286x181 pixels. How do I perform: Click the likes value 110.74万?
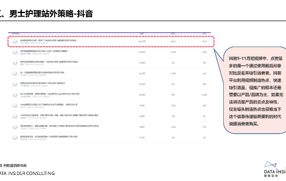coord(141,42)
